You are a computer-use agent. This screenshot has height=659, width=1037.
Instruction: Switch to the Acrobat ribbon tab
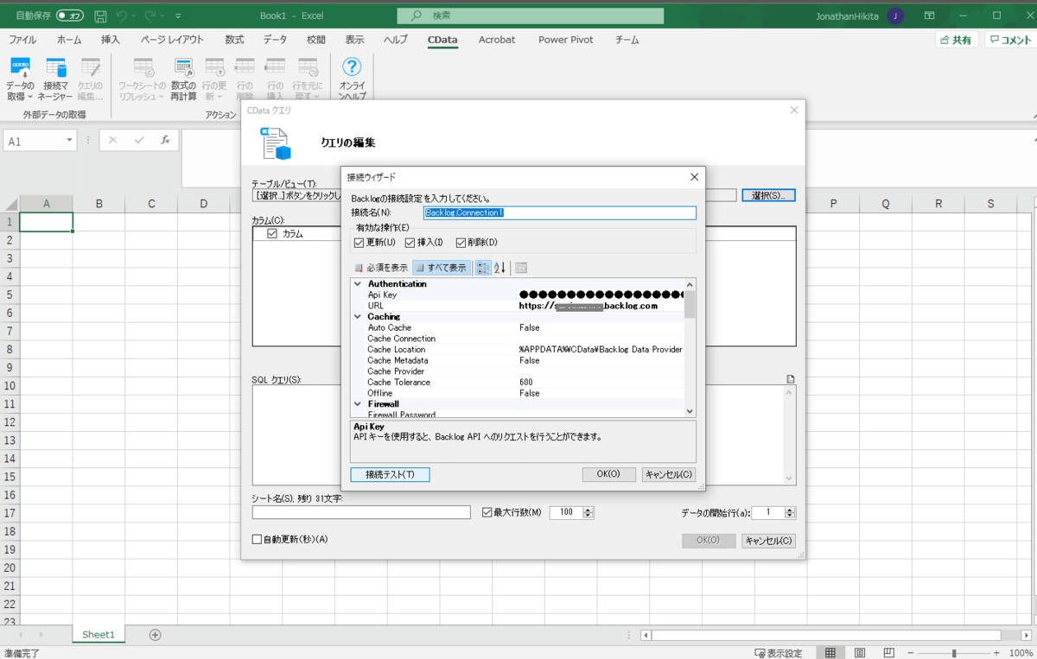click(496, 40)
